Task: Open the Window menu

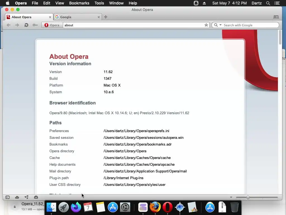Action: [x=116, y=3]
